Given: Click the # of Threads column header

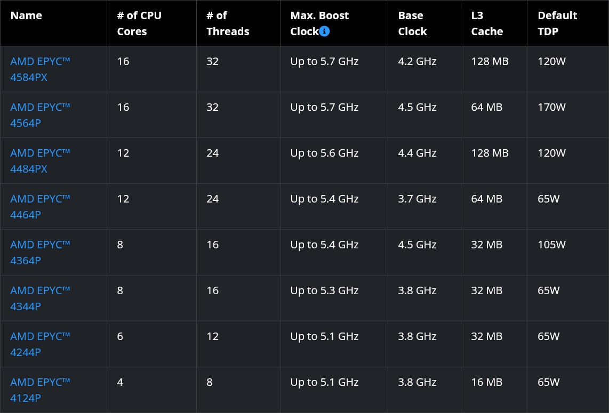Looking at the screenshot, I should (228, 23).
